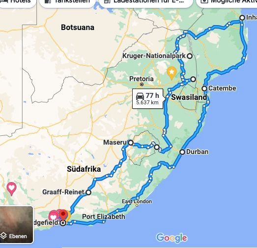Viewport: 257px width, 248px height.
Task: Click the Kruger-Nationalpark waypoint circle
Action: click(x=190, y=56)
